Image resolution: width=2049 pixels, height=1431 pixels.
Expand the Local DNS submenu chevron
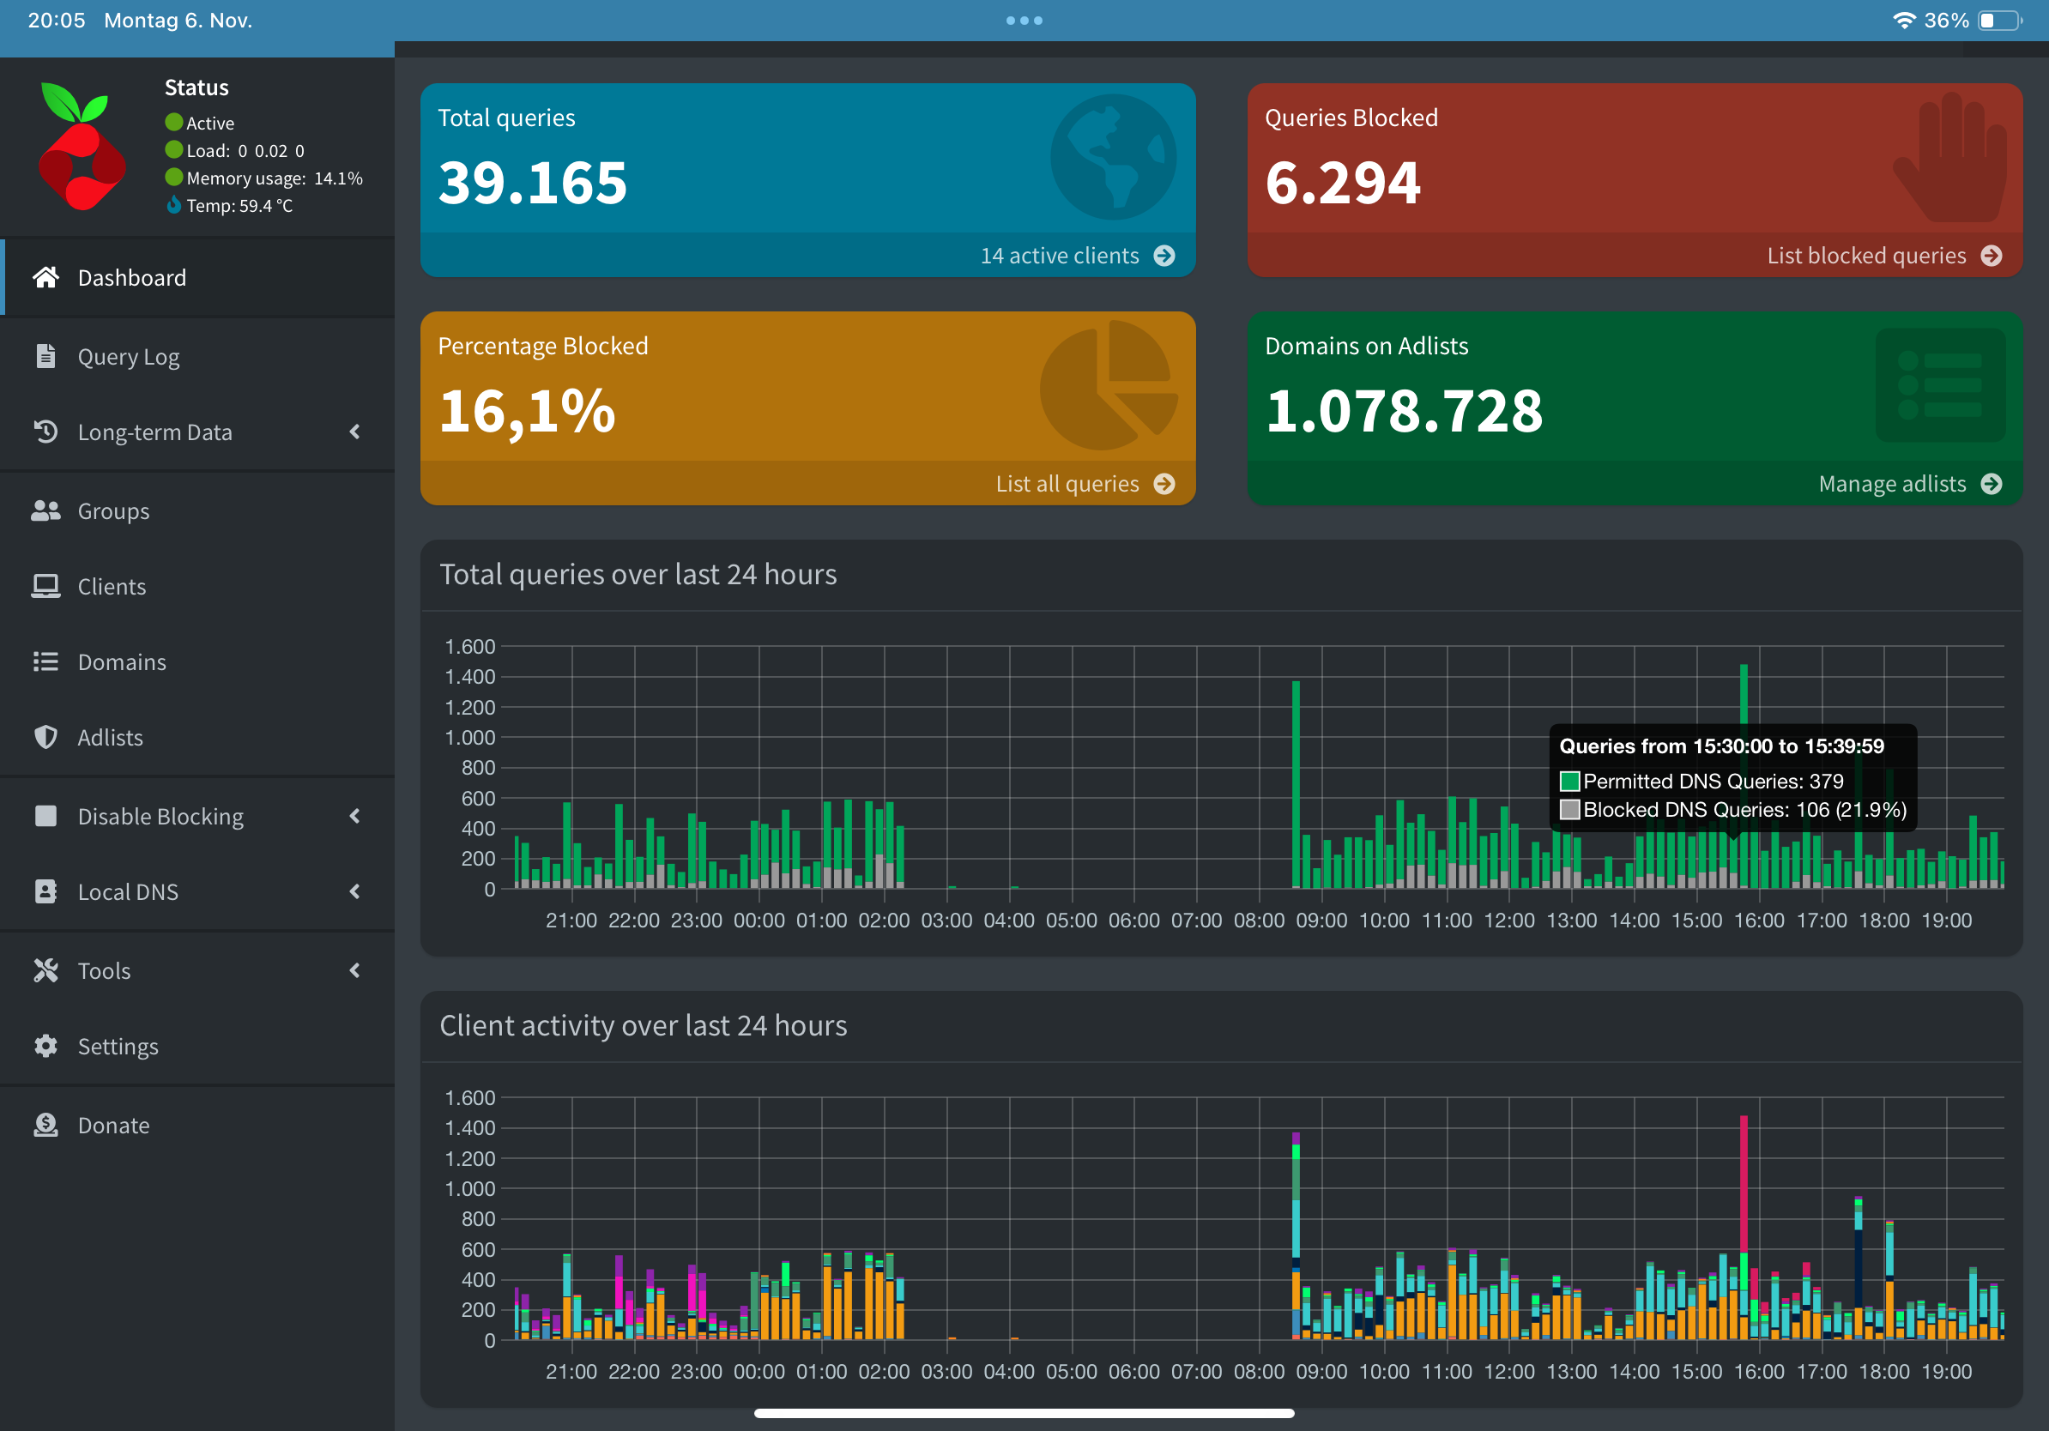(354, 891)
